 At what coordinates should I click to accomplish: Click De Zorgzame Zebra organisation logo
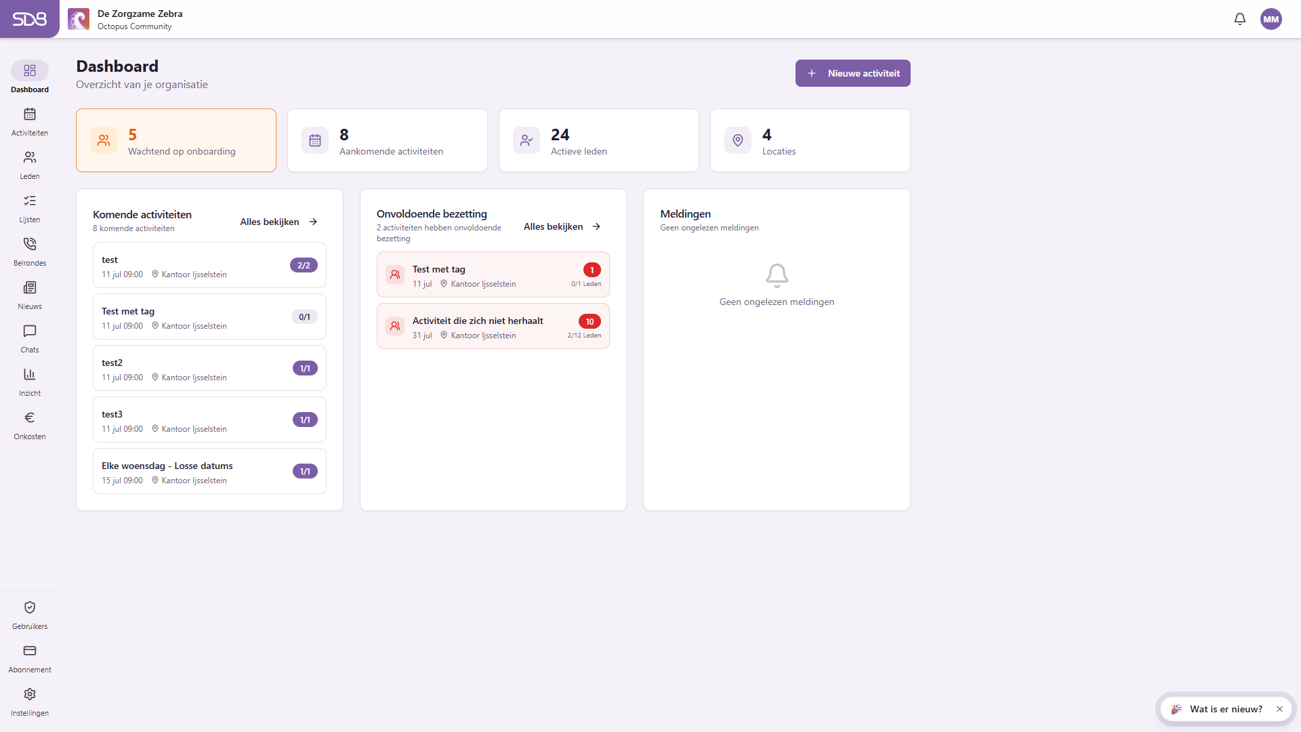coord(79,19)
